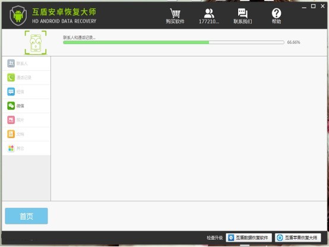
Task: Click the Android shield logo in header
Action: click(x=18, y=15)
